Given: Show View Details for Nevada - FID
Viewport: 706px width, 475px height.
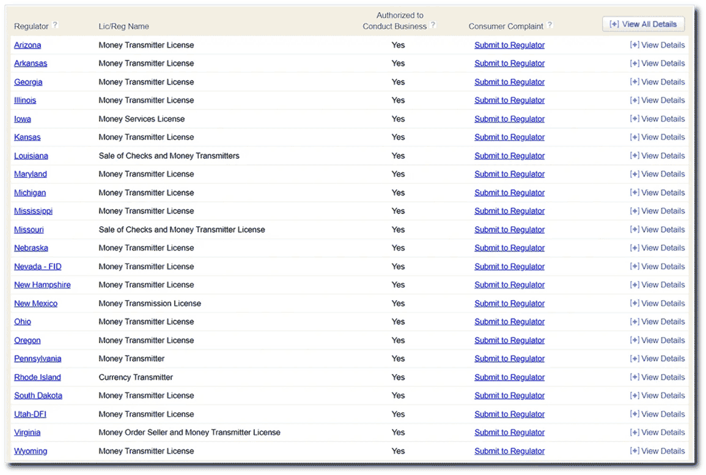Looking at the screenshot, I should point(657,267).
